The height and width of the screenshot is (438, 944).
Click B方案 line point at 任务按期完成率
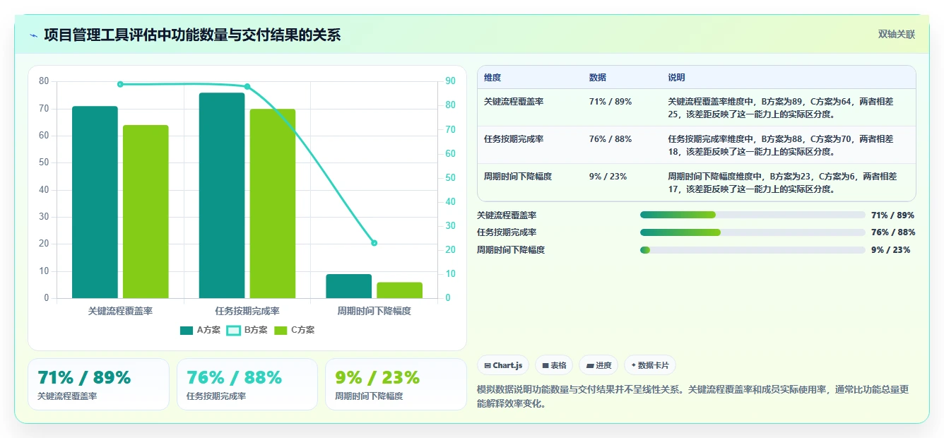(247, 86)
